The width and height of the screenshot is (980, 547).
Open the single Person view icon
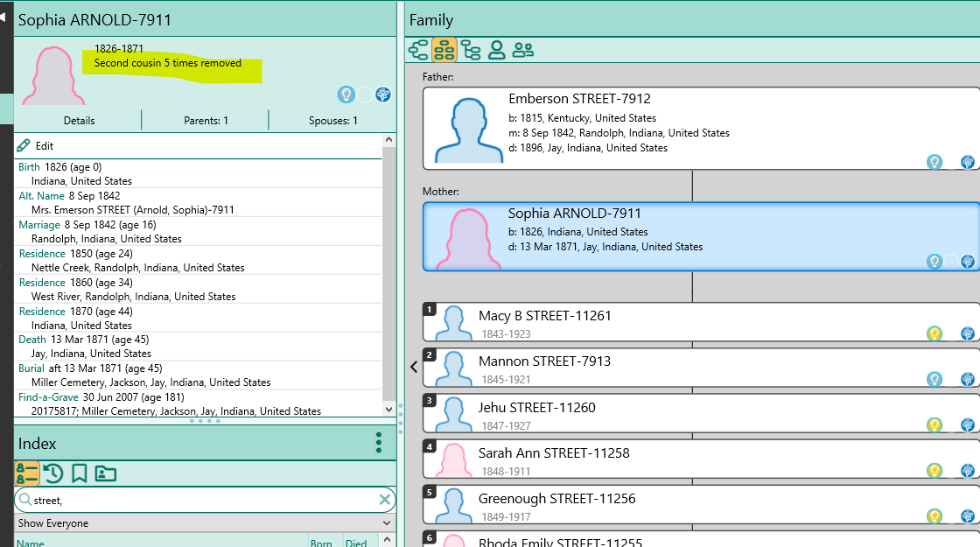point(497,50)
